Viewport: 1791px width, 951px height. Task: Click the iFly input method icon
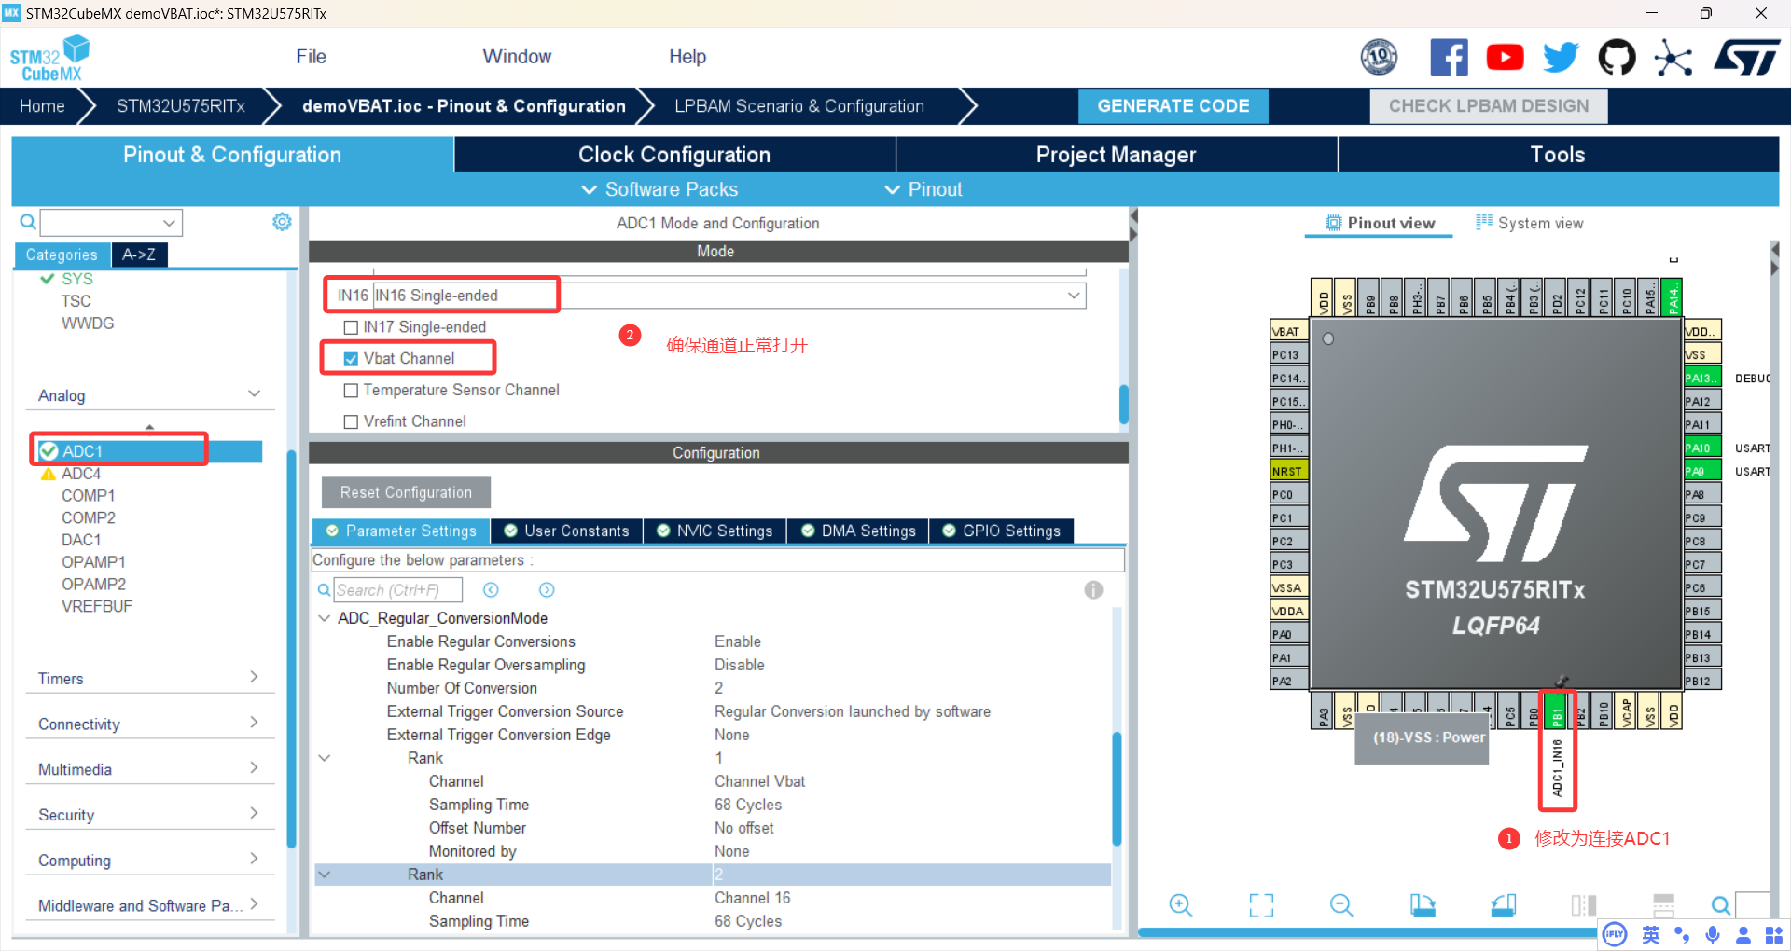1615,934
